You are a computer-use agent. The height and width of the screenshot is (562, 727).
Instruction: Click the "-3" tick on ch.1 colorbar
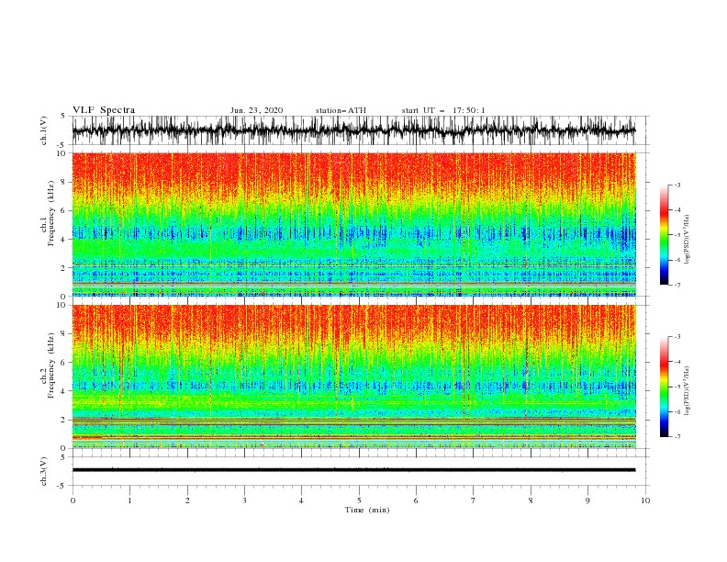click(x=677, y=185)
